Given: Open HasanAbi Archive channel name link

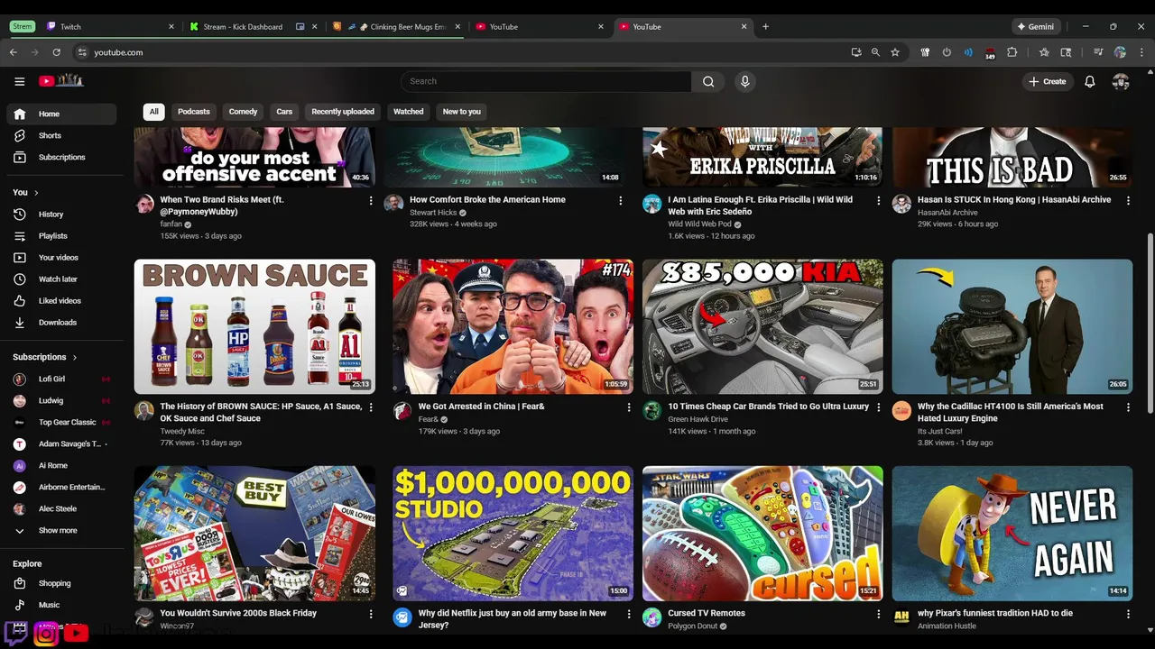Looking at the screenshot, I should 947,213.
